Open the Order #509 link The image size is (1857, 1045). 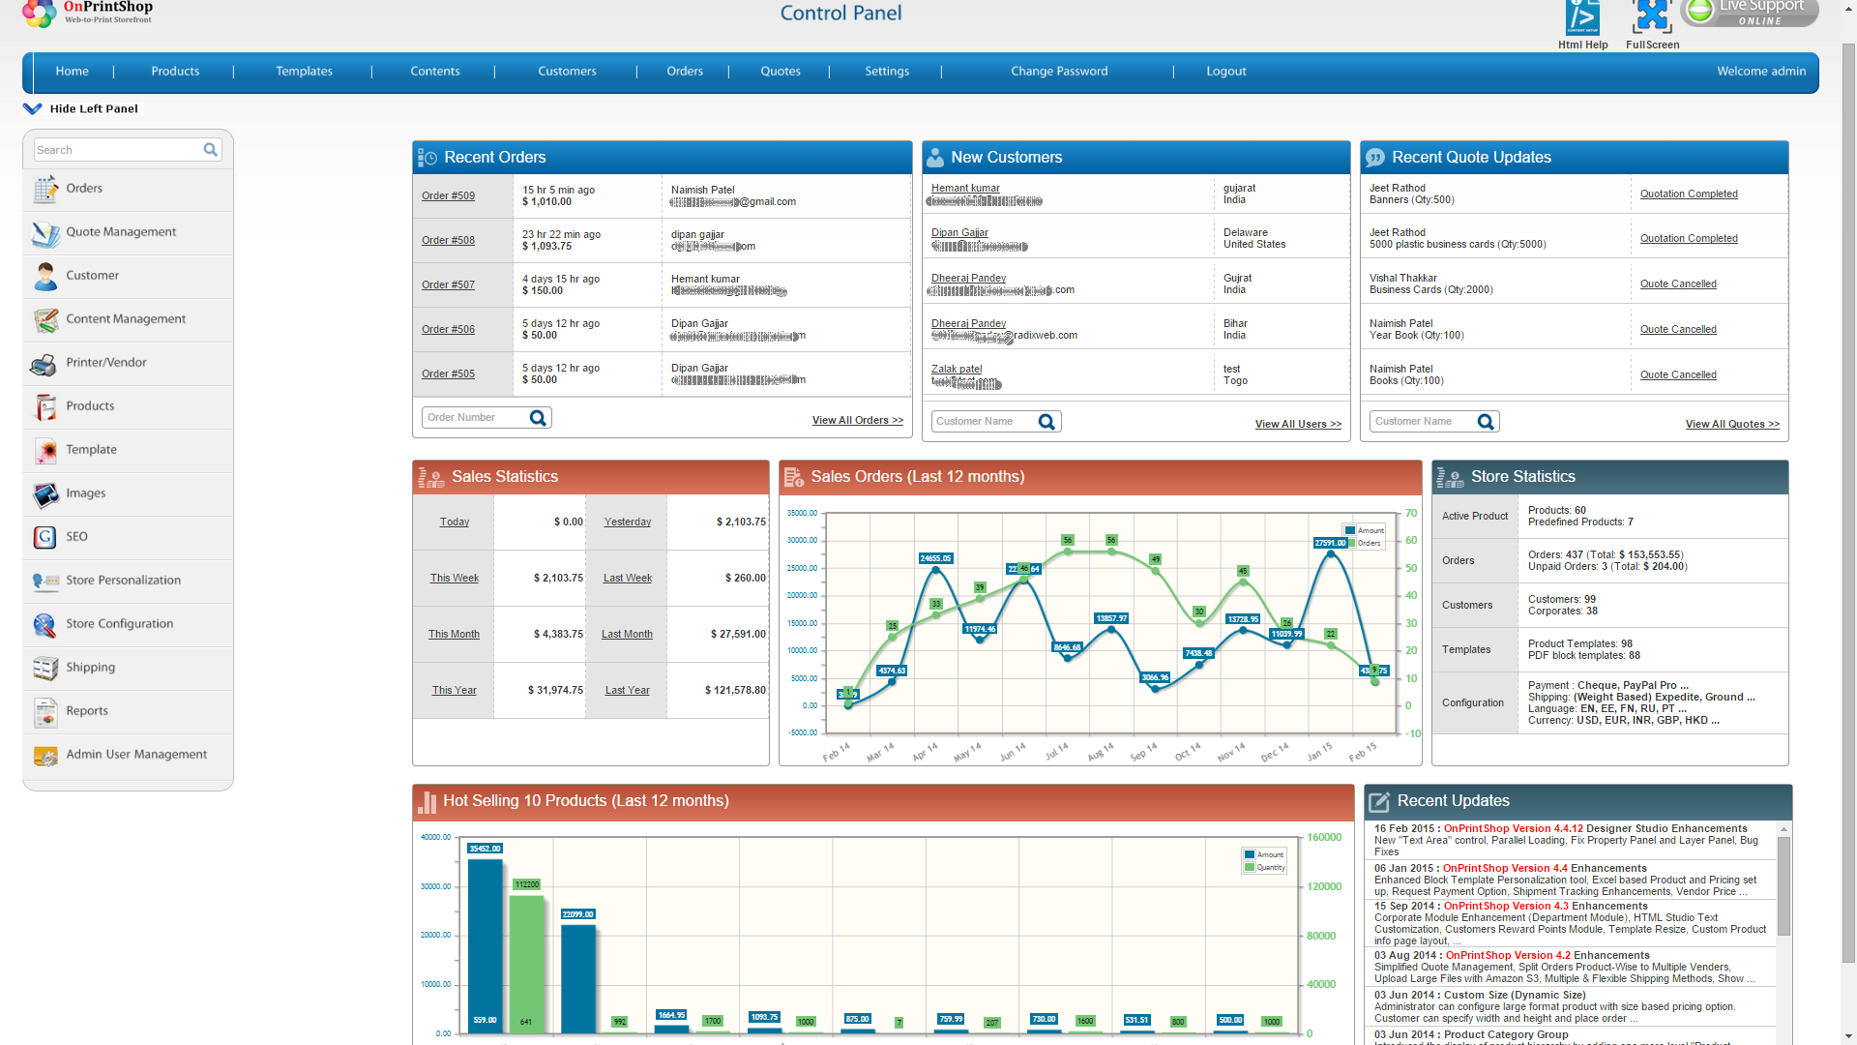[x=448, y=196]
